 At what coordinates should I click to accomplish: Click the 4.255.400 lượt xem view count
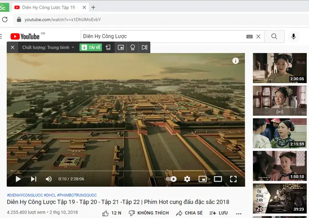[x=26, y=212]
